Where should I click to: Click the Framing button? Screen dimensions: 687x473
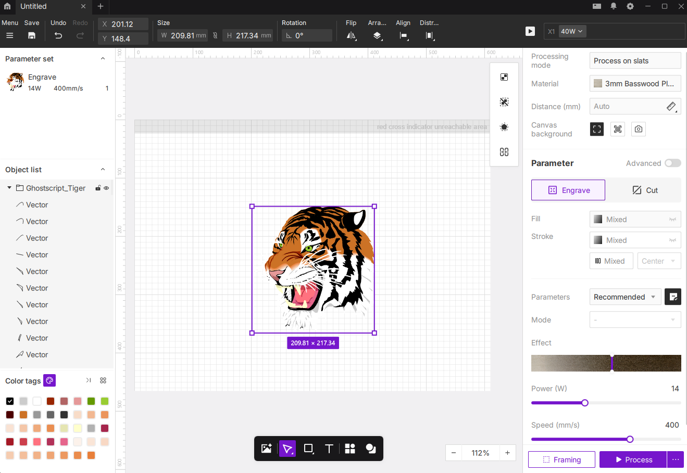click(x=561, y=459)
